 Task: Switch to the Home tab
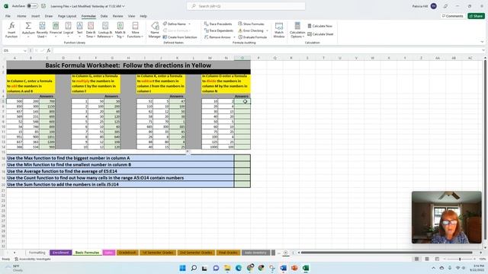pyautogui.click(x=21, y=16)
